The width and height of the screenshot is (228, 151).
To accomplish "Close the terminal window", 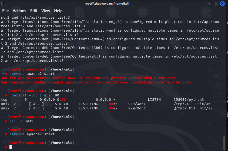I will coord(222,4).
